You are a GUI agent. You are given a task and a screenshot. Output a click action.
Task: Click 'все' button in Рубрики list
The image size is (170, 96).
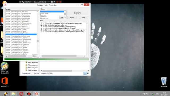(x=62, y=17)
